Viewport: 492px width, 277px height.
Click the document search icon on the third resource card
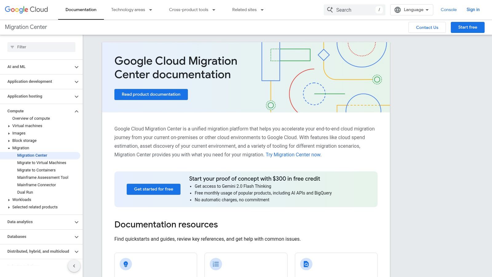[x=306, y=264]
